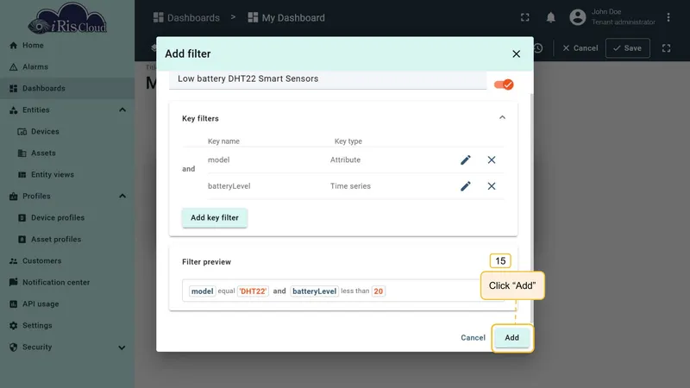Click the 'DHT22' value in filter preview
690x388 pixels.
click(253, 291)
